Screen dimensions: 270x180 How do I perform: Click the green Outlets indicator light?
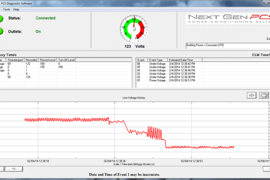pyautogui.click(x=1, y=31)
